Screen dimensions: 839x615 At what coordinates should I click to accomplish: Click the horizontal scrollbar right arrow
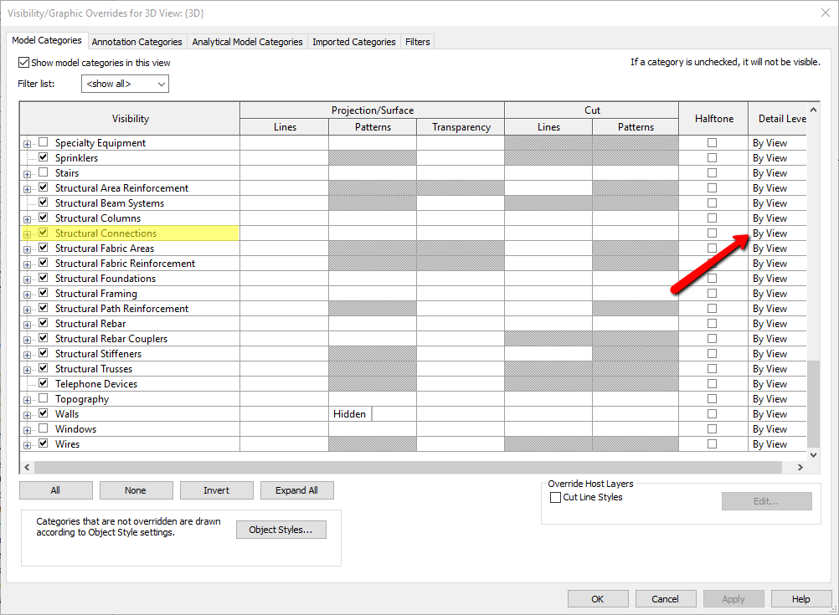[800, 468]
